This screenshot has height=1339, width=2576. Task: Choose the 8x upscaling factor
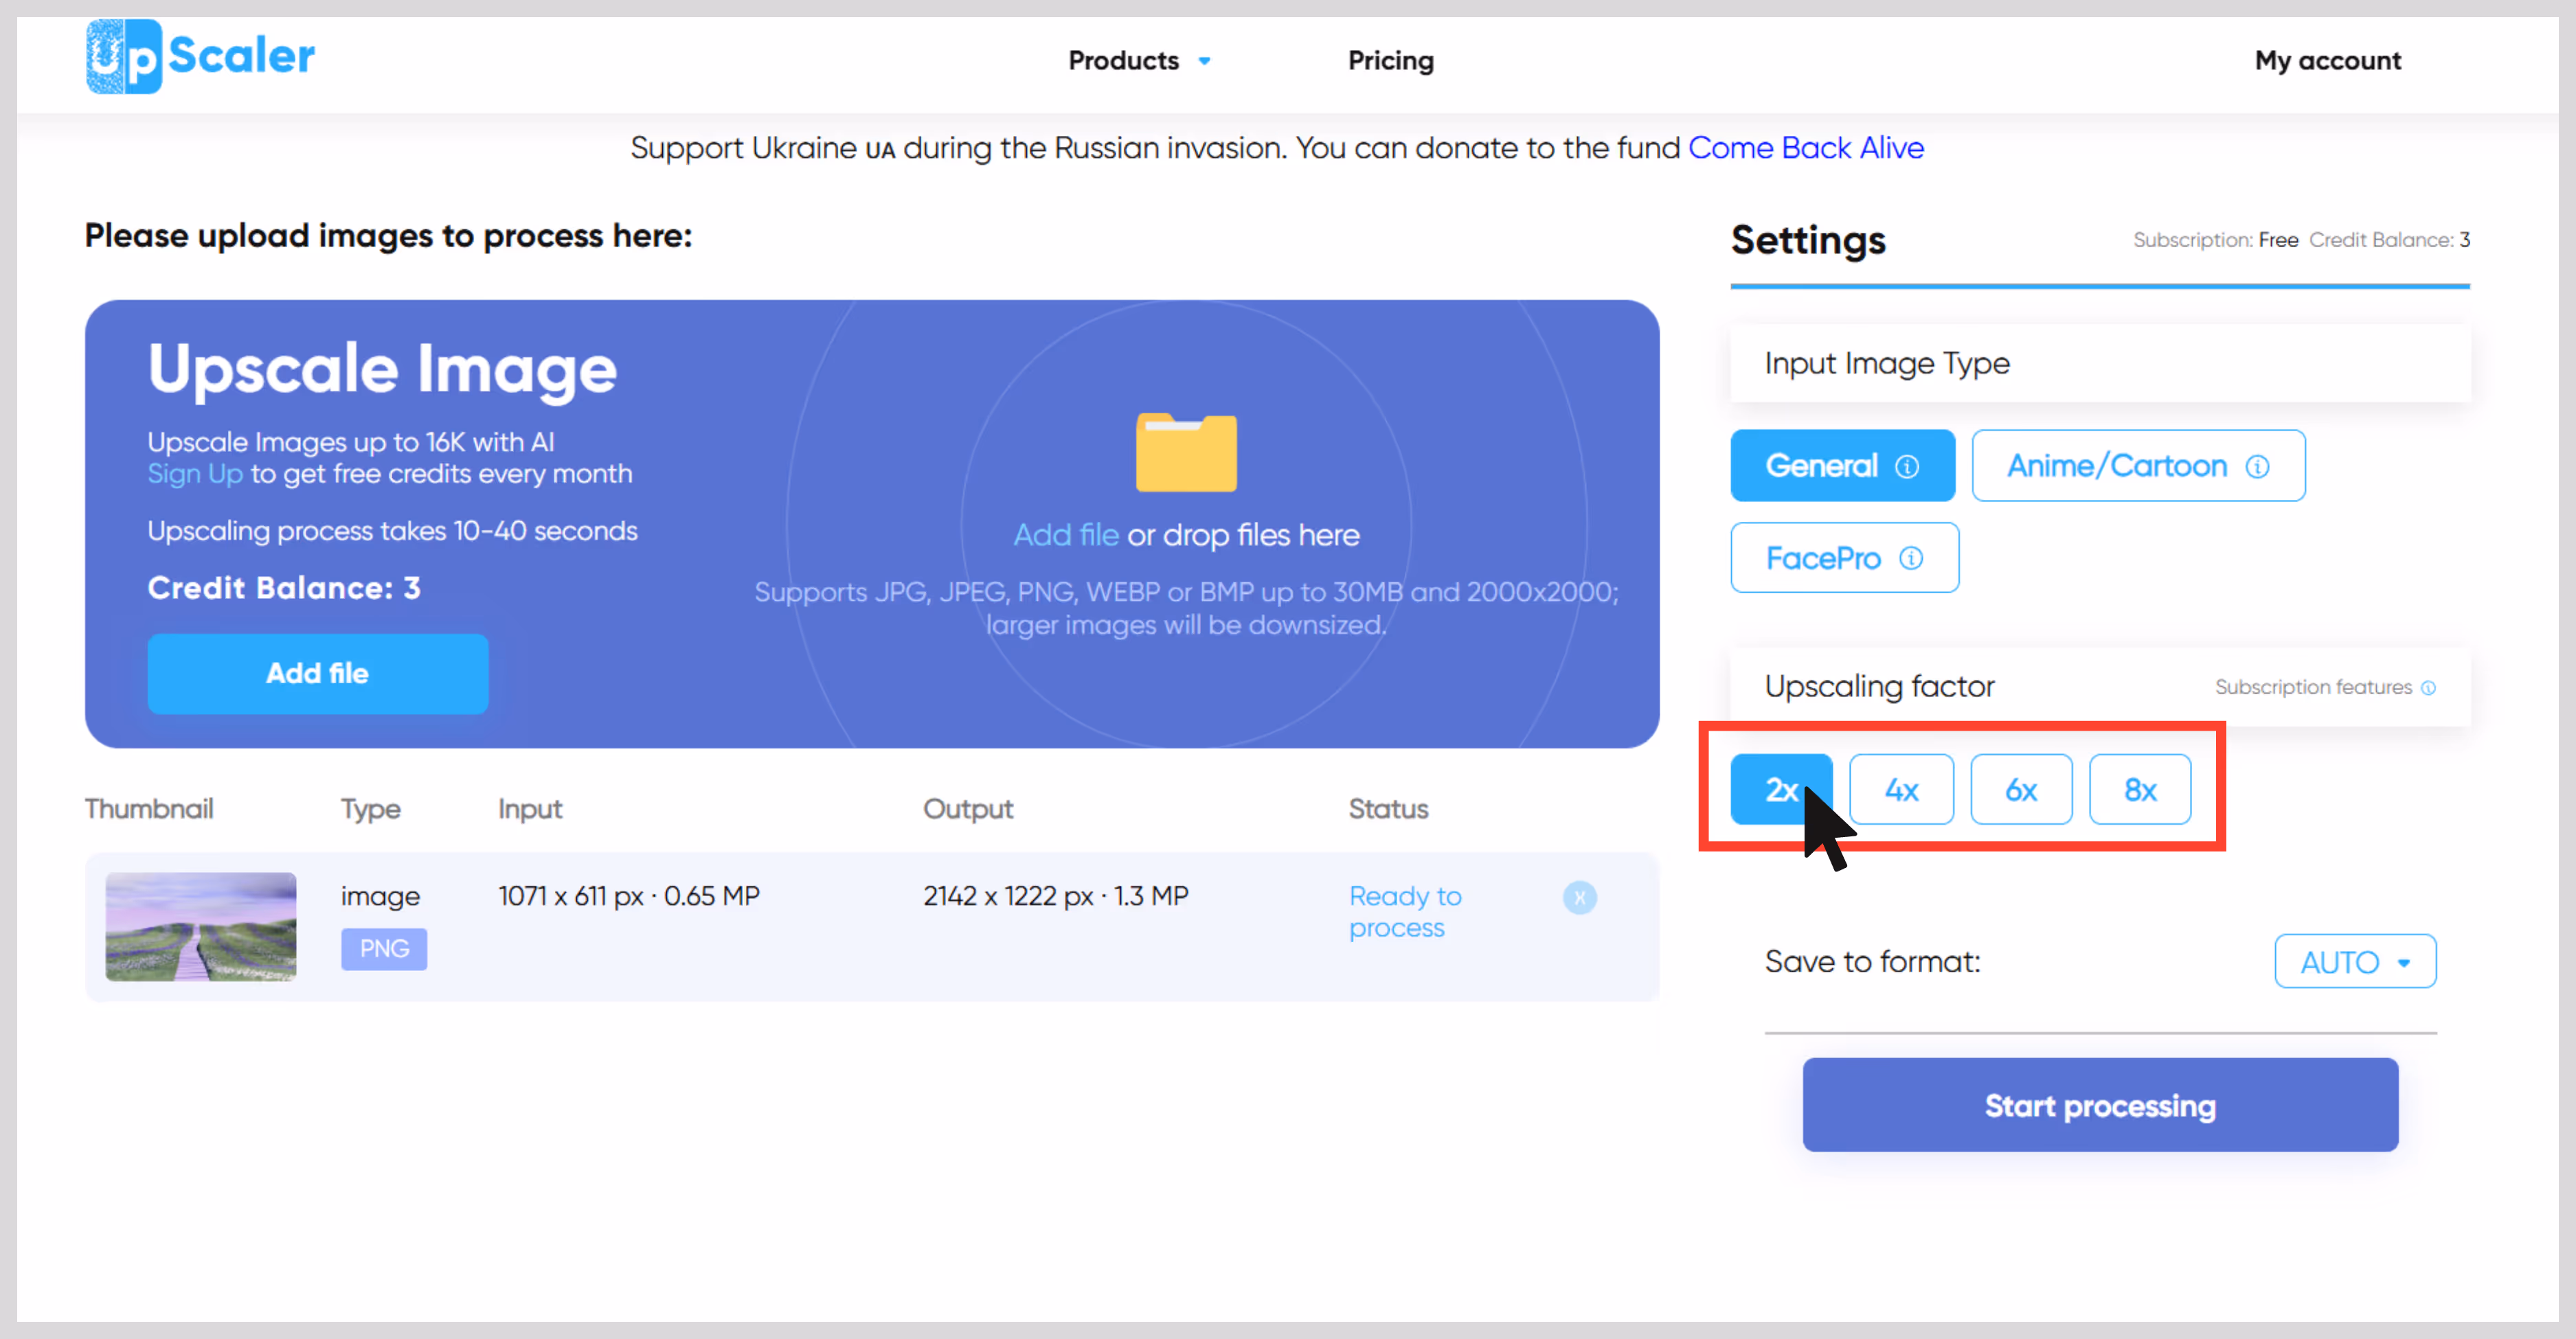click(x=2140, y=790)
